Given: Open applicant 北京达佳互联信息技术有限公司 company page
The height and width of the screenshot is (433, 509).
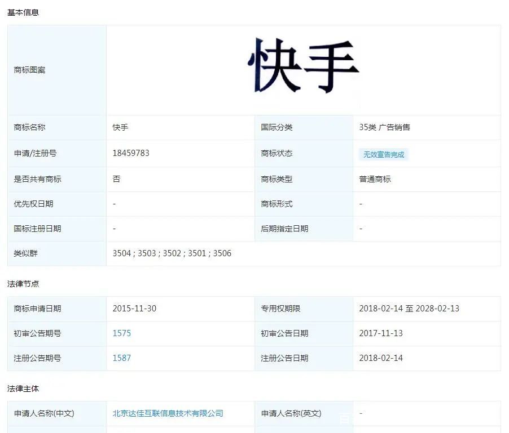Looking at the screenshot, I should point(168,413).
